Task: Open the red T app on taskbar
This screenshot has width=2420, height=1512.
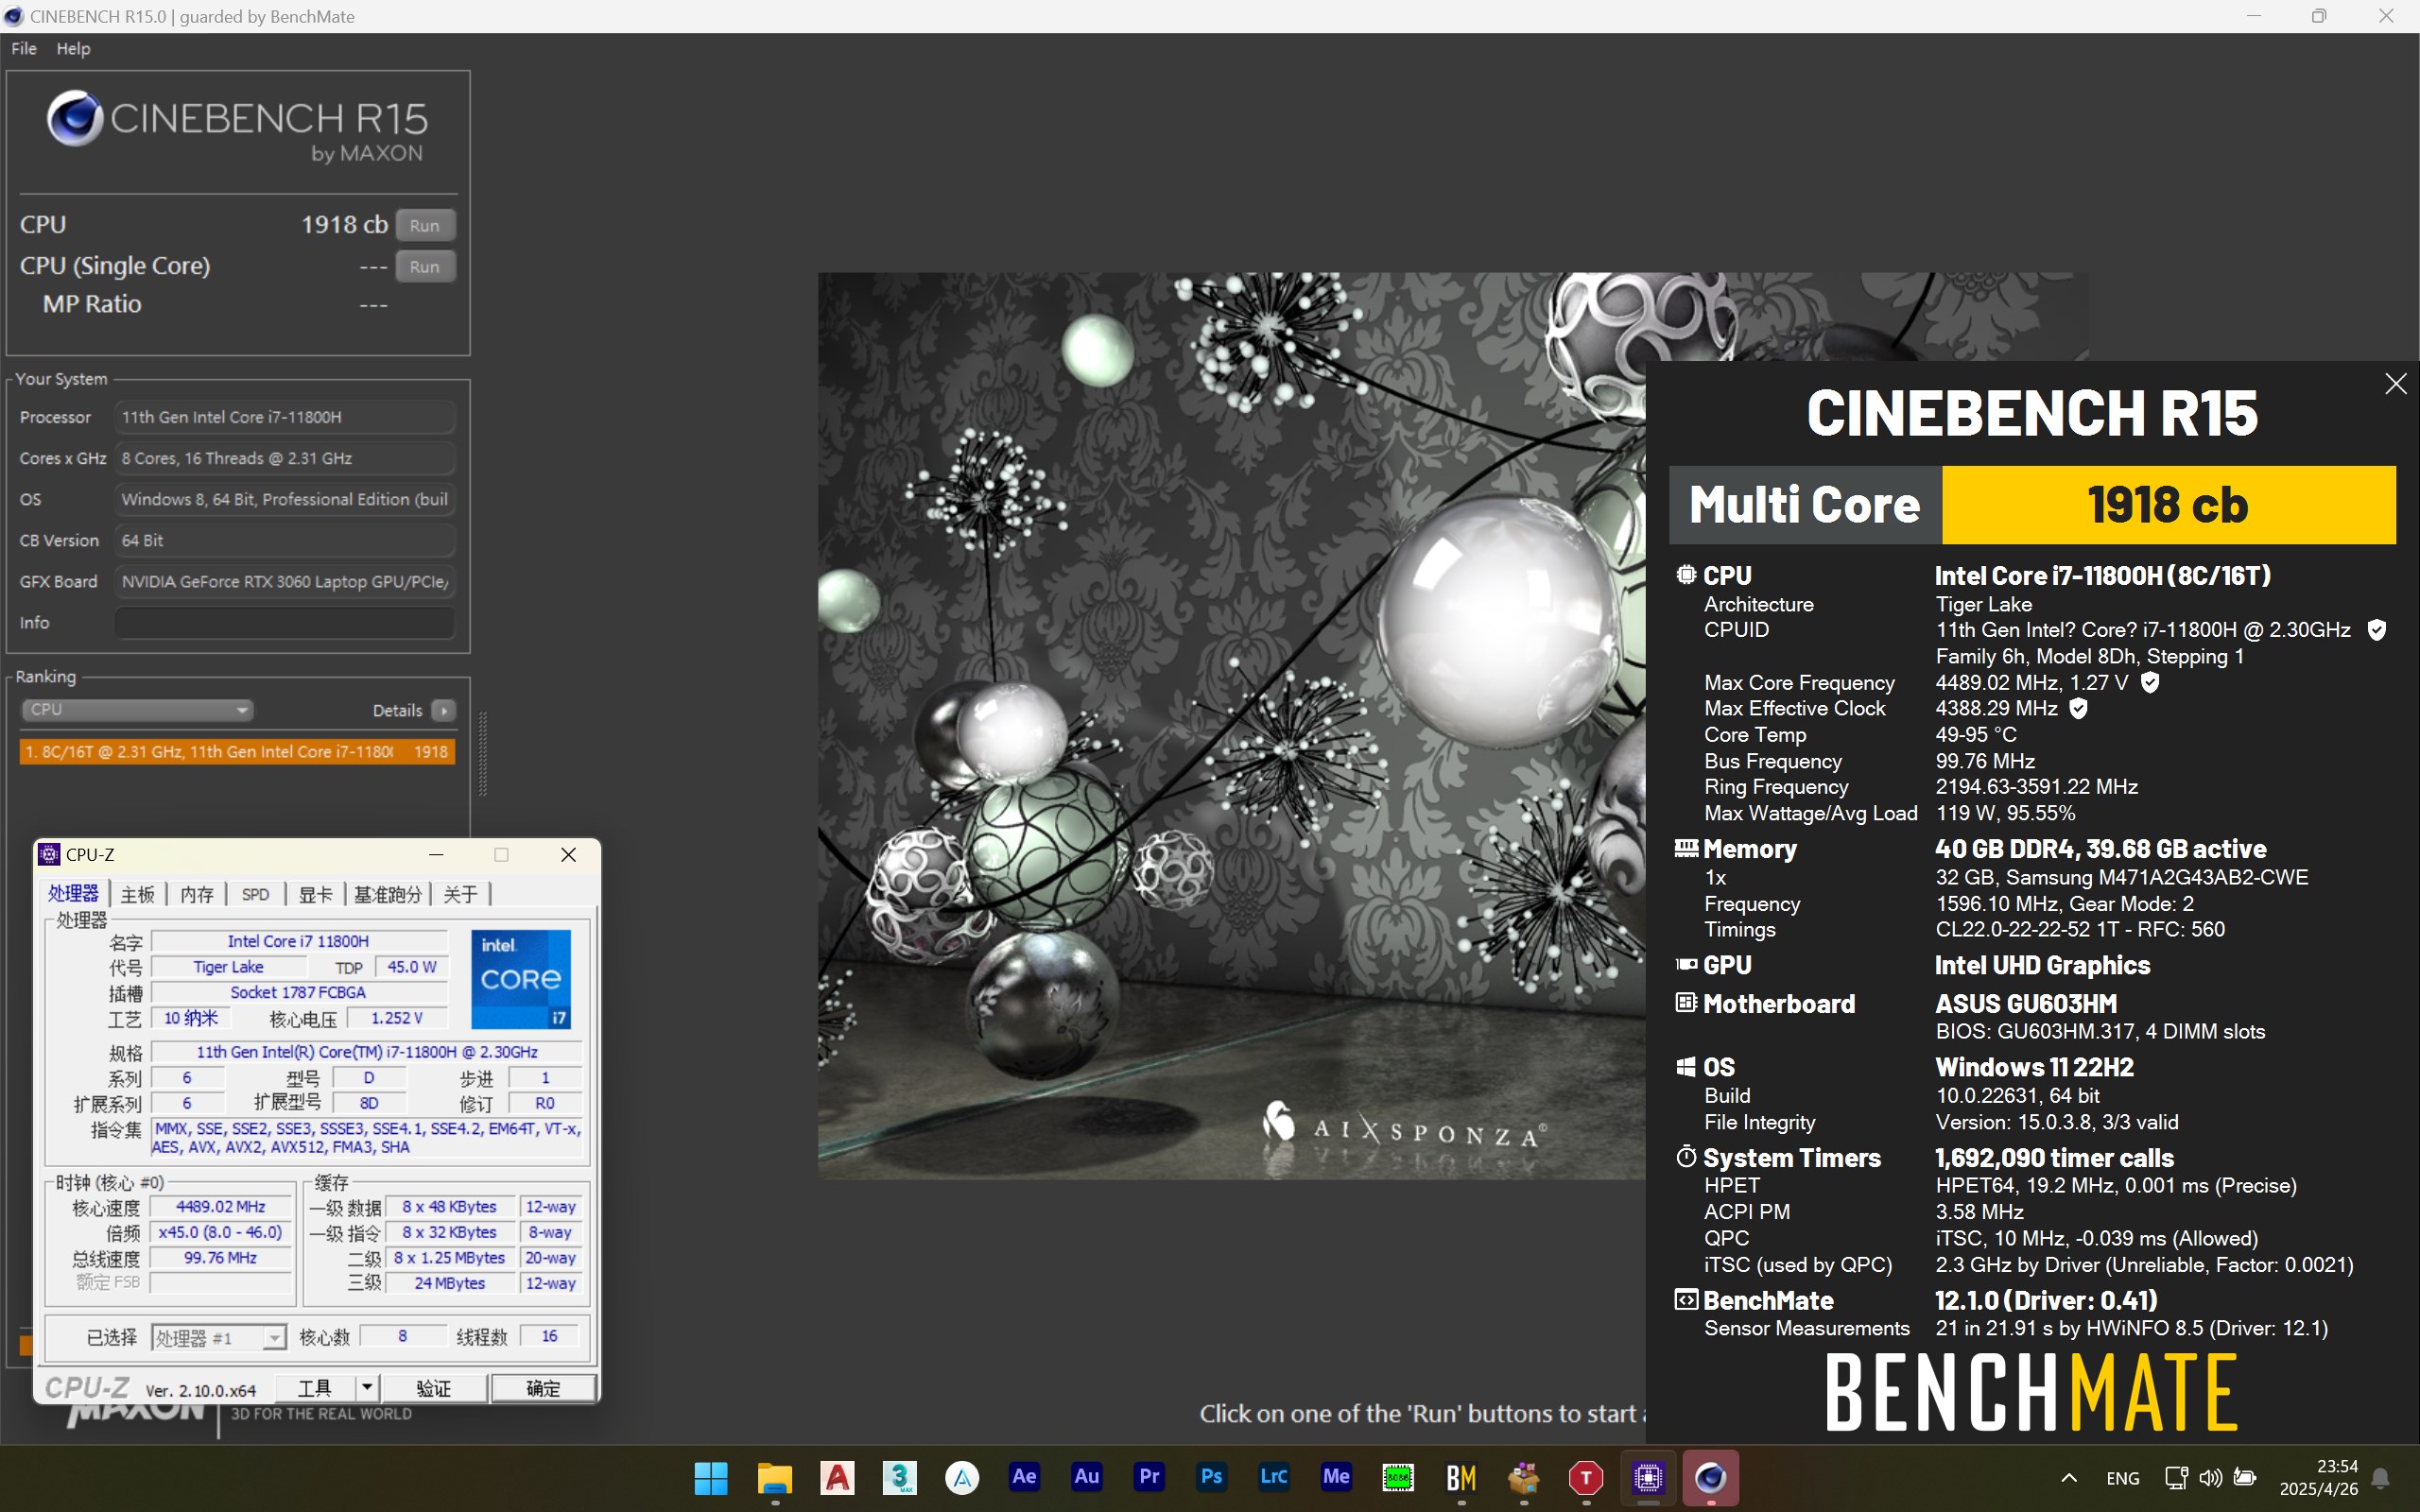Action: pos(1586,1477)
